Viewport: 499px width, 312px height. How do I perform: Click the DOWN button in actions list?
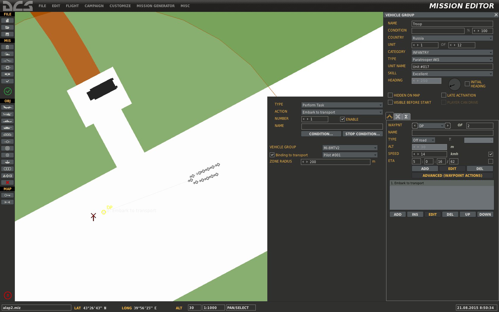[x=485, y=214]
